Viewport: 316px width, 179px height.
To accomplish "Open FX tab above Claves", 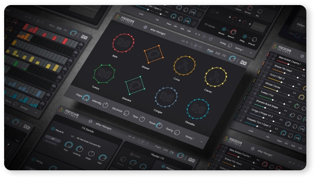I will pos(224,55).
